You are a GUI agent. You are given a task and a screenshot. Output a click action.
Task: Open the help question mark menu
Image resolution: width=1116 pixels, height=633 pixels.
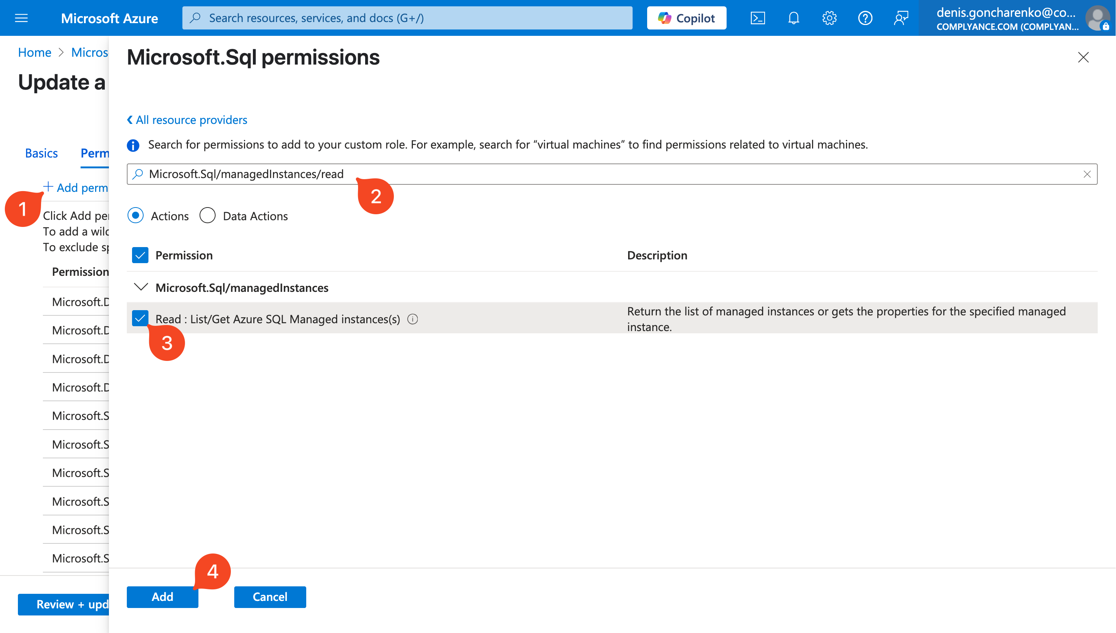click(x=865, y=18)
